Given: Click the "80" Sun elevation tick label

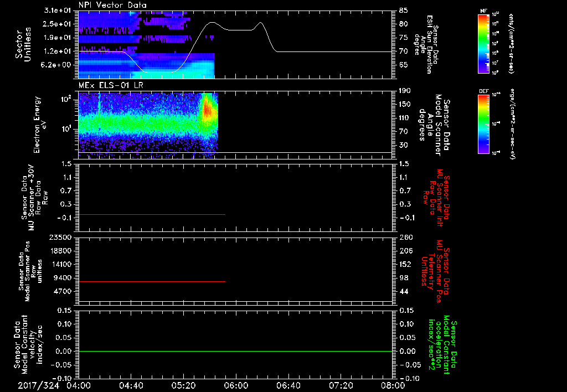Looking at the screenshot, I should pos(404,24).
